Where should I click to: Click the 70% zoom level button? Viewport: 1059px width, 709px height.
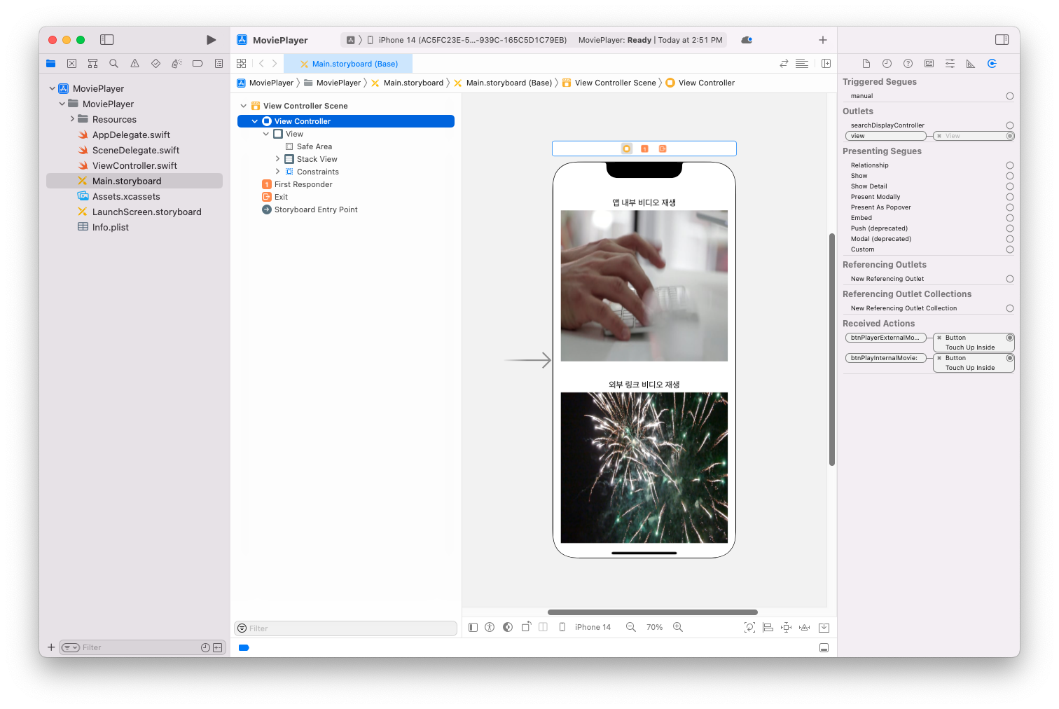(654, 627)
